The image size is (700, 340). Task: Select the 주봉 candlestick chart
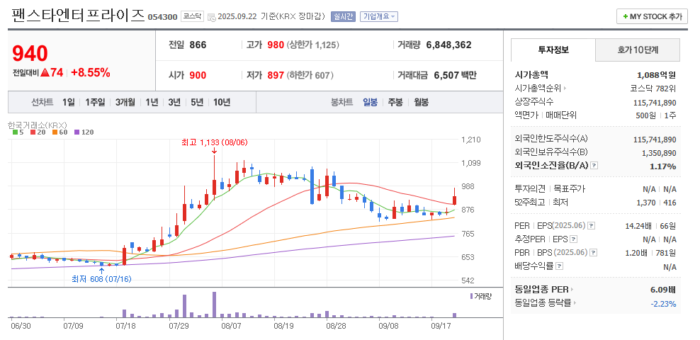(x=395, y=102)
